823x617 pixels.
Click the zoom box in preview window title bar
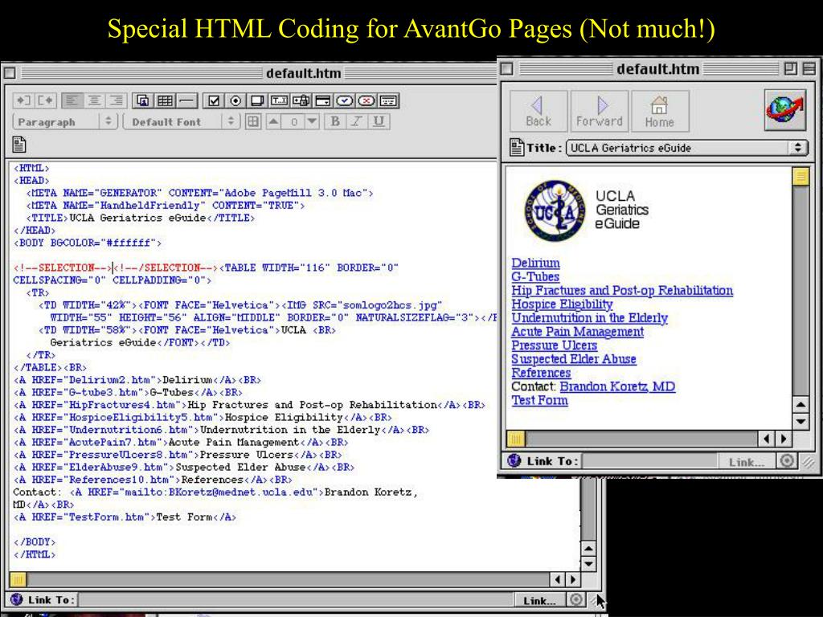pyautogui.click(x=791, y=68)
